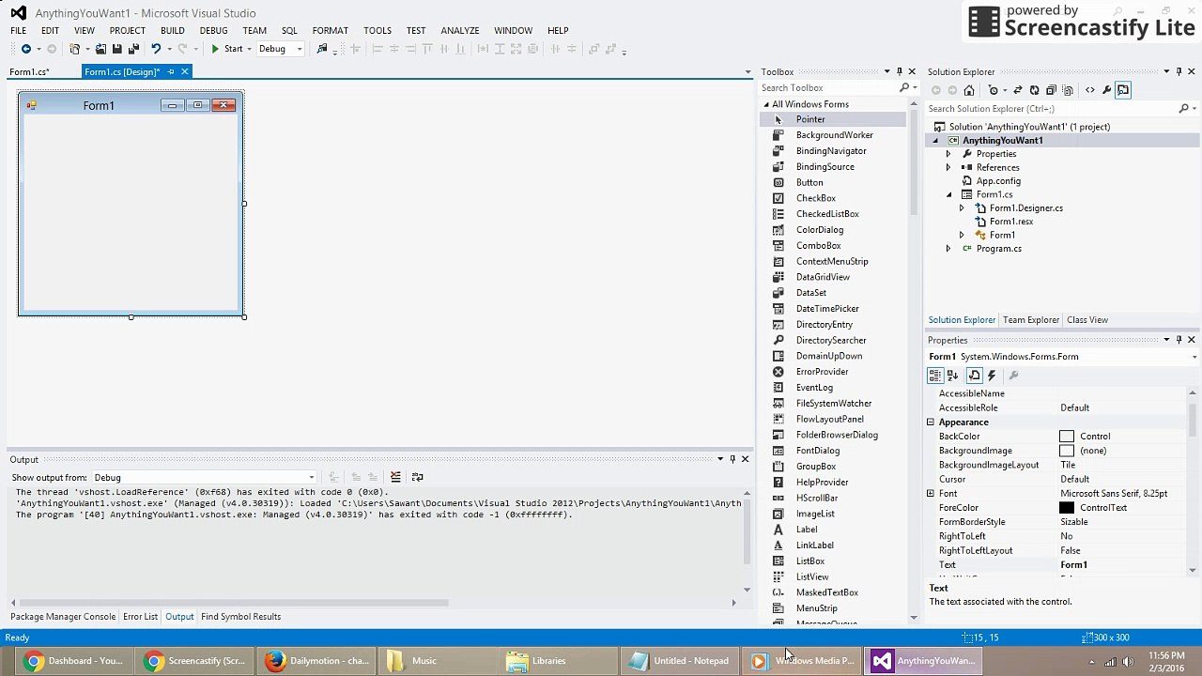Viewport: 1202px width, 676px height.
Task: Open the Error List tab
Action: pos(140,617)
